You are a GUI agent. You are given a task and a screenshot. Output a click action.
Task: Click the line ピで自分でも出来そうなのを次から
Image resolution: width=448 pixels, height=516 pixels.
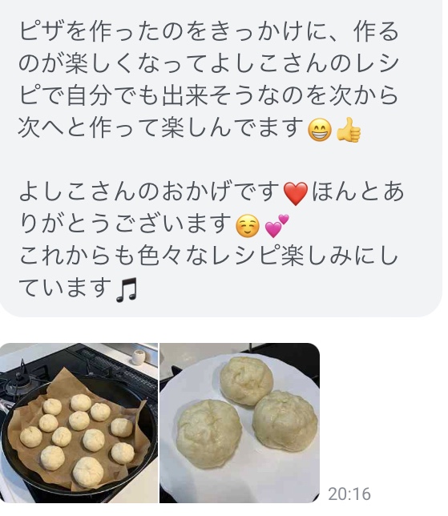pos(209,96)
